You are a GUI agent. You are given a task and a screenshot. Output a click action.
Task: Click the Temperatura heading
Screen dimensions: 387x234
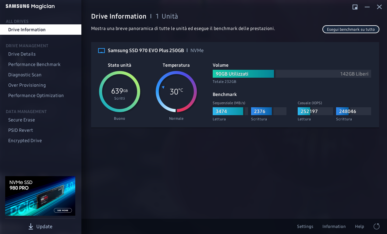176,65
